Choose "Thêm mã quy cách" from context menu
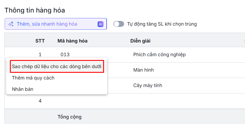Viewport: 245px width, 131px height. point(33,78)
